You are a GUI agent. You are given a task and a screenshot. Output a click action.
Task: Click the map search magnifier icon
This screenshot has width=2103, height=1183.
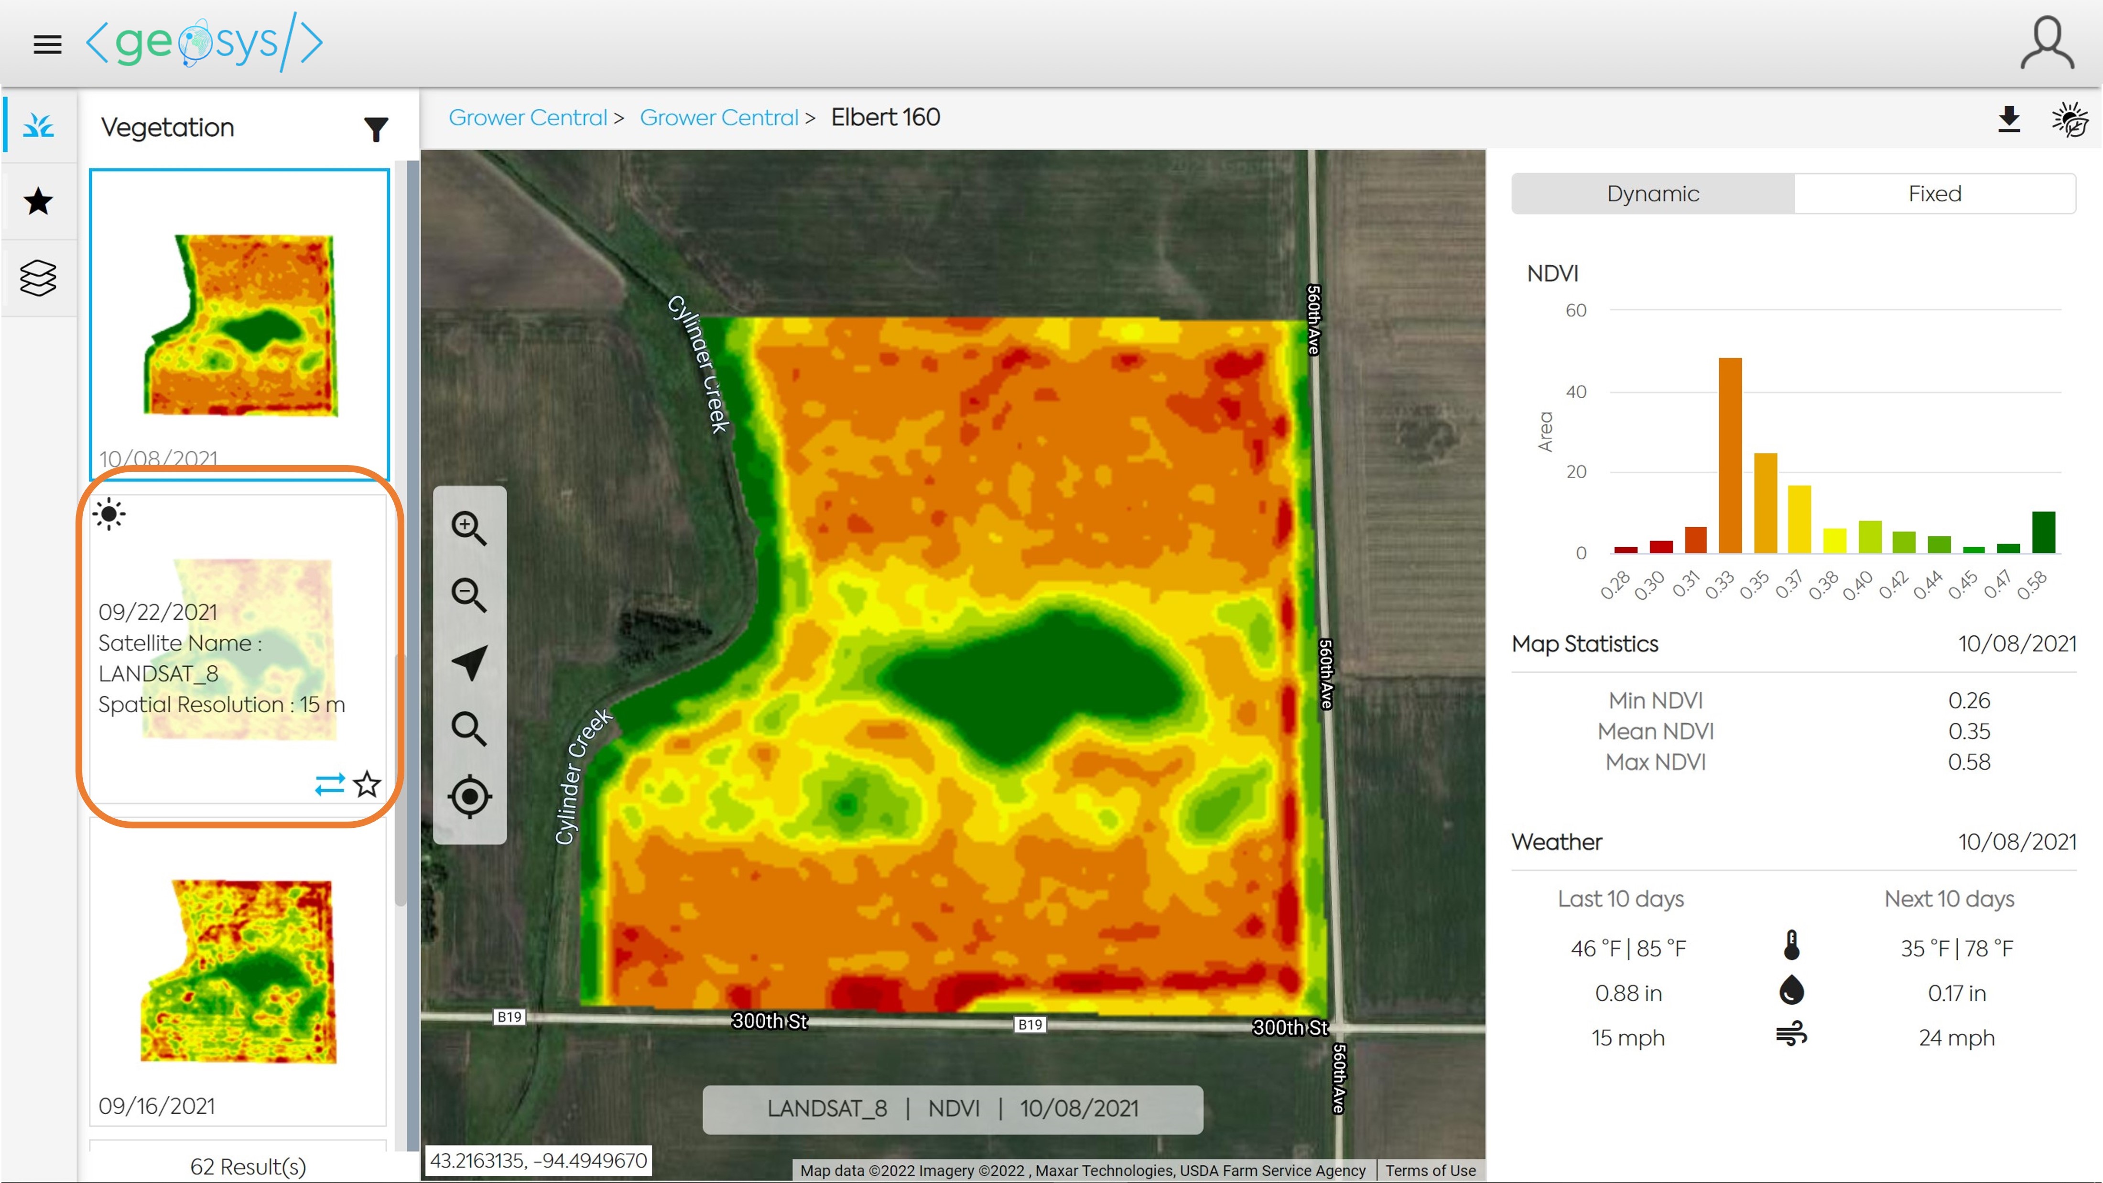click(468, 729)
